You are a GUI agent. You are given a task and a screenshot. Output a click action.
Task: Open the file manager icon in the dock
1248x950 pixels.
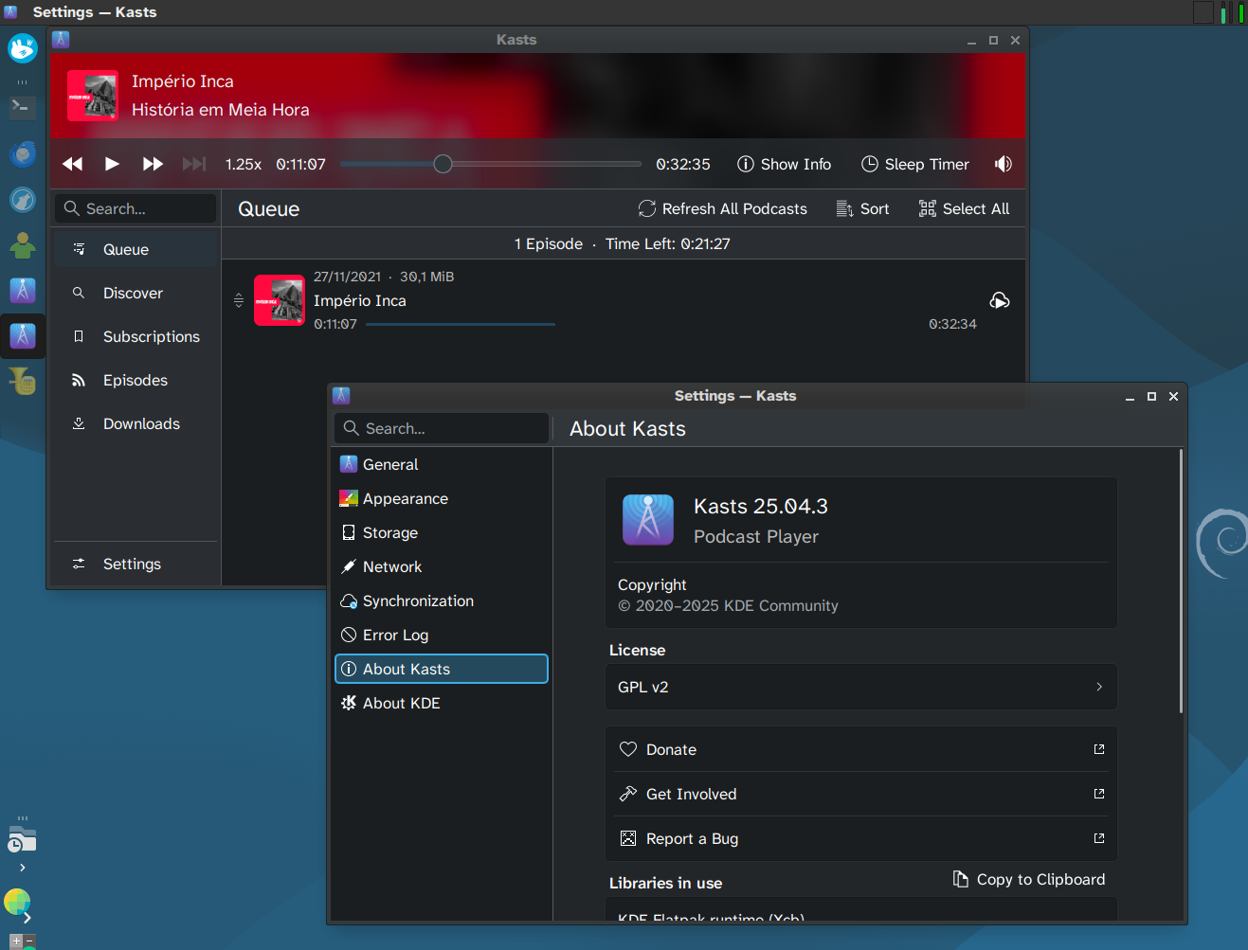22,838
